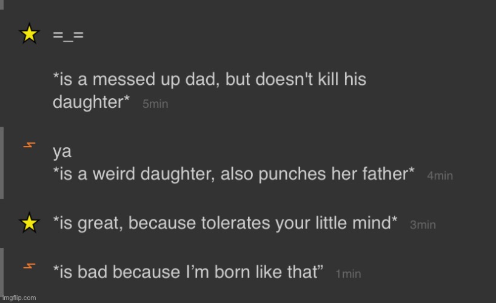Click the yellow star beside the =_= message
This screenshot has height=303, width=496.
pyautogui.click(x=29, y=33)
